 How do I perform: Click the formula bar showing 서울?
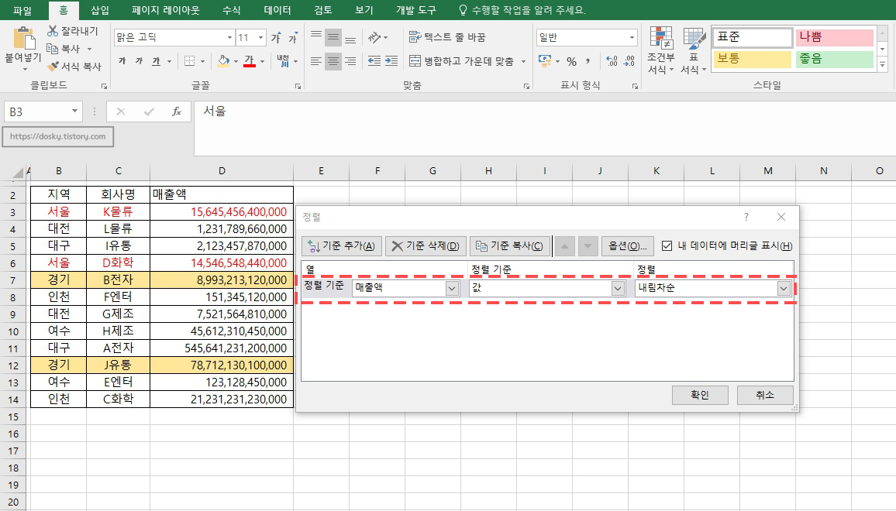(x=545, y=128)
